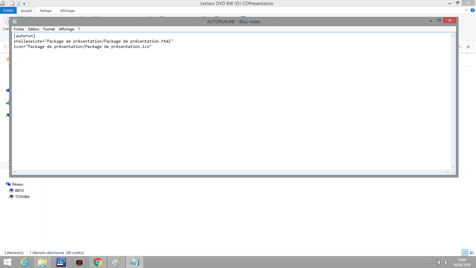Click the New folder quick access icon

click(18, 4)
